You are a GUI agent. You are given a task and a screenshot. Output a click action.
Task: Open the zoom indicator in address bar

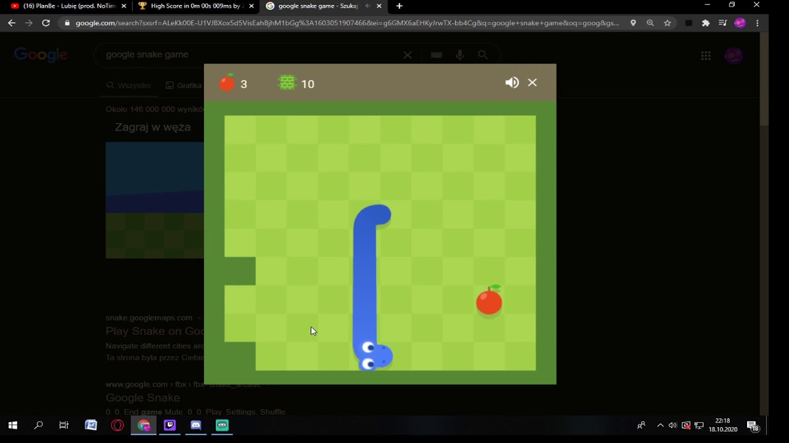pos(650,23)
